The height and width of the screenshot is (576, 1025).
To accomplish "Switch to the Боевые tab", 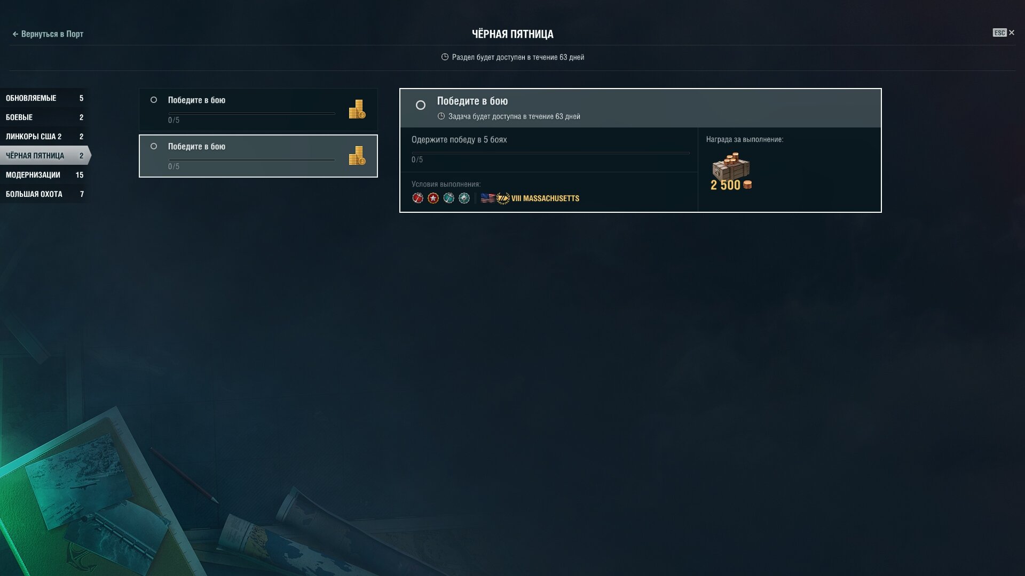I will click(x=45, y=117).
